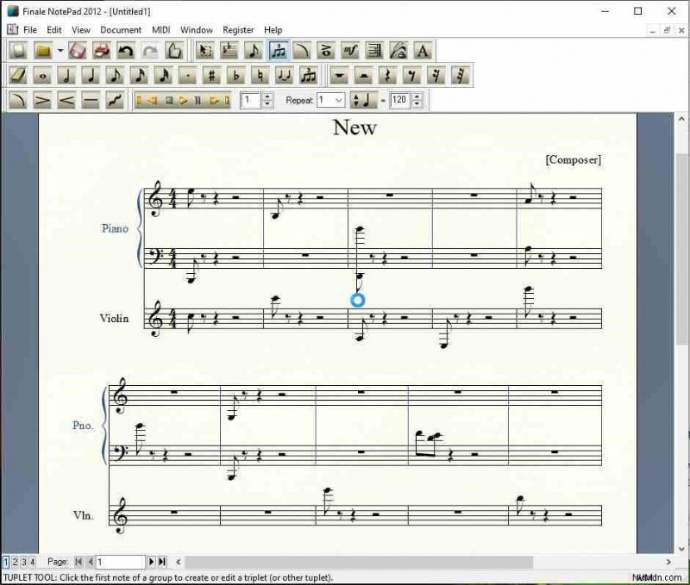Choose the whole note duration
The image size is (690, 585).
tap(42, 75)
